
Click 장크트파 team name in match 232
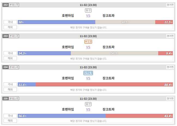(108, 15)
